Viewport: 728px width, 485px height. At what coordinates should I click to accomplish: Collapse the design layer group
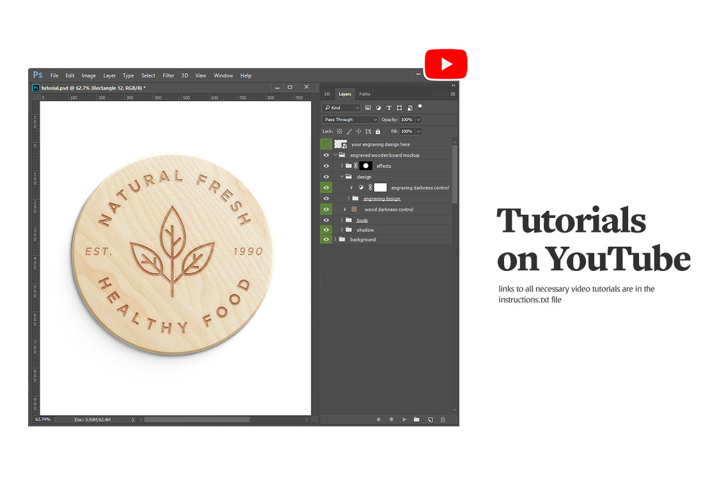pyautogui.click(x=342, y=177)
